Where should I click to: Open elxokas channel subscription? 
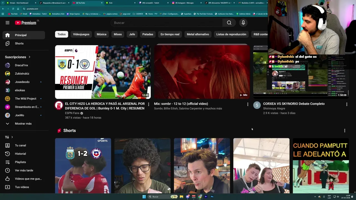coord(24,90)
